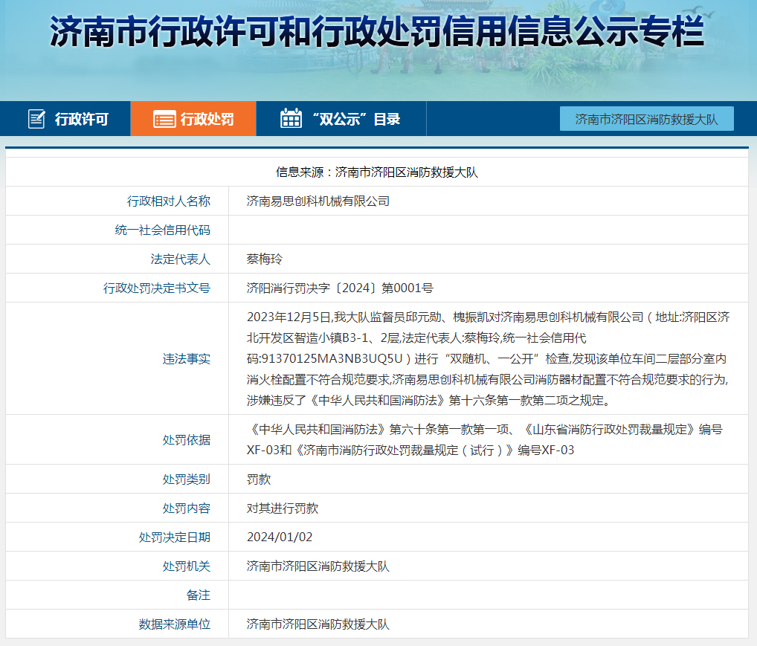Click the 处罚类别 value 罚款
Viewport: 757px width, 646px height.
(x=259, y=479)
